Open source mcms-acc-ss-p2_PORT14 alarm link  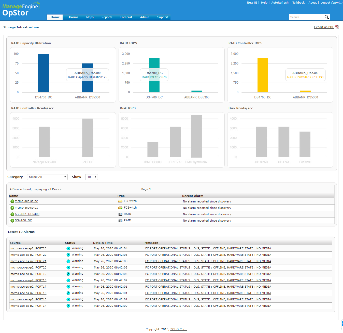click(28, 306)
